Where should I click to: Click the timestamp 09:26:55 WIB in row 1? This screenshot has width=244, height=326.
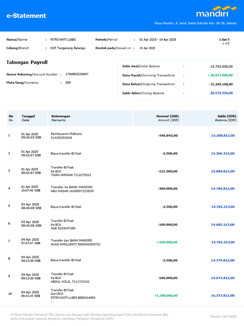click(31, 138)
